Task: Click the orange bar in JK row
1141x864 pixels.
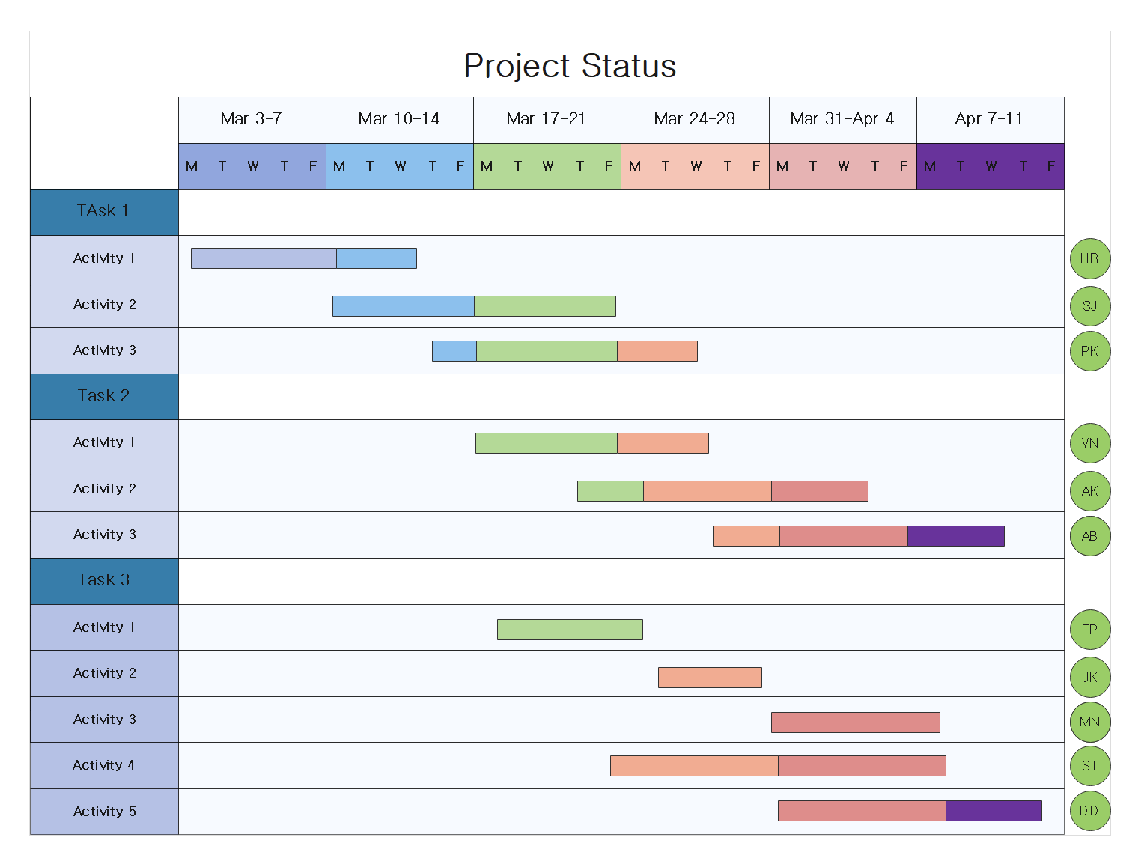Action: click(x=710, y=678)
